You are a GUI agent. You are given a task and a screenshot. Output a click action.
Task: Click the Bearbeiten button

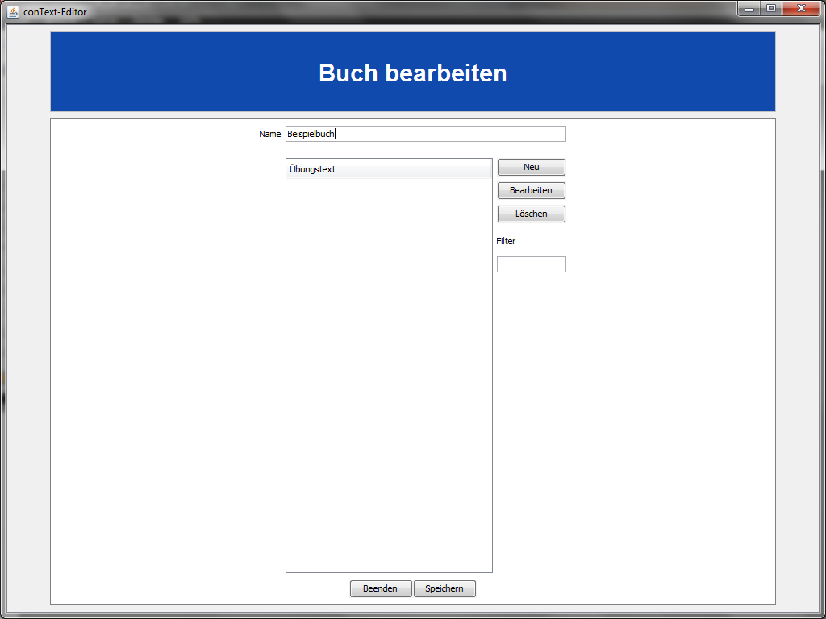point(531,191)
